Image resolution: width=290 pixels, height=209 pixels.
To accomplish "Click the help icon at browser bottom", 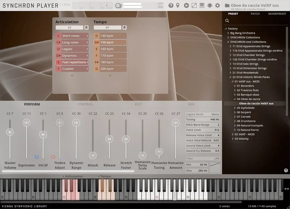I will pyautogui.click(x=286, y=170).
